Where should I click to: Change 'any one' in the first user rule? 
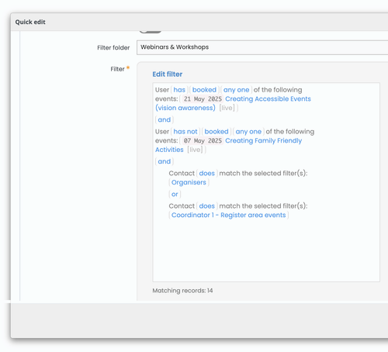(236, 90)
